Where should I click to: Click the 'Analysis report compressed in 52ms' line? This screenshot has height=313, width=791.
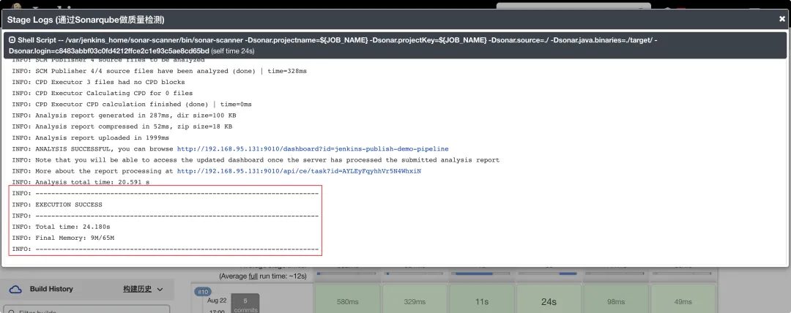click(x=122, y=127)
